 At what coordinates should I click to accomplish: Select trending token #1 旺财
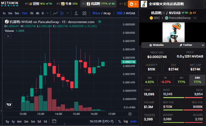tap(38, 4)
